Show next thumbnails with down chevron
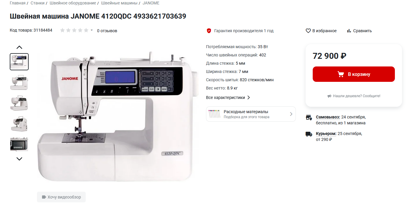420x205 pixels. tap(19, 159)
